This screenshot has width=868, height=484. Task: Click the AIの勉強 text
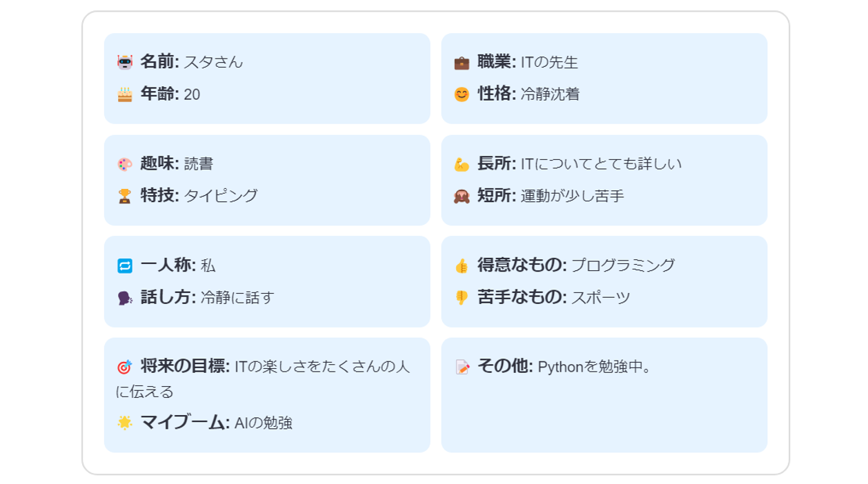(264, 423)
